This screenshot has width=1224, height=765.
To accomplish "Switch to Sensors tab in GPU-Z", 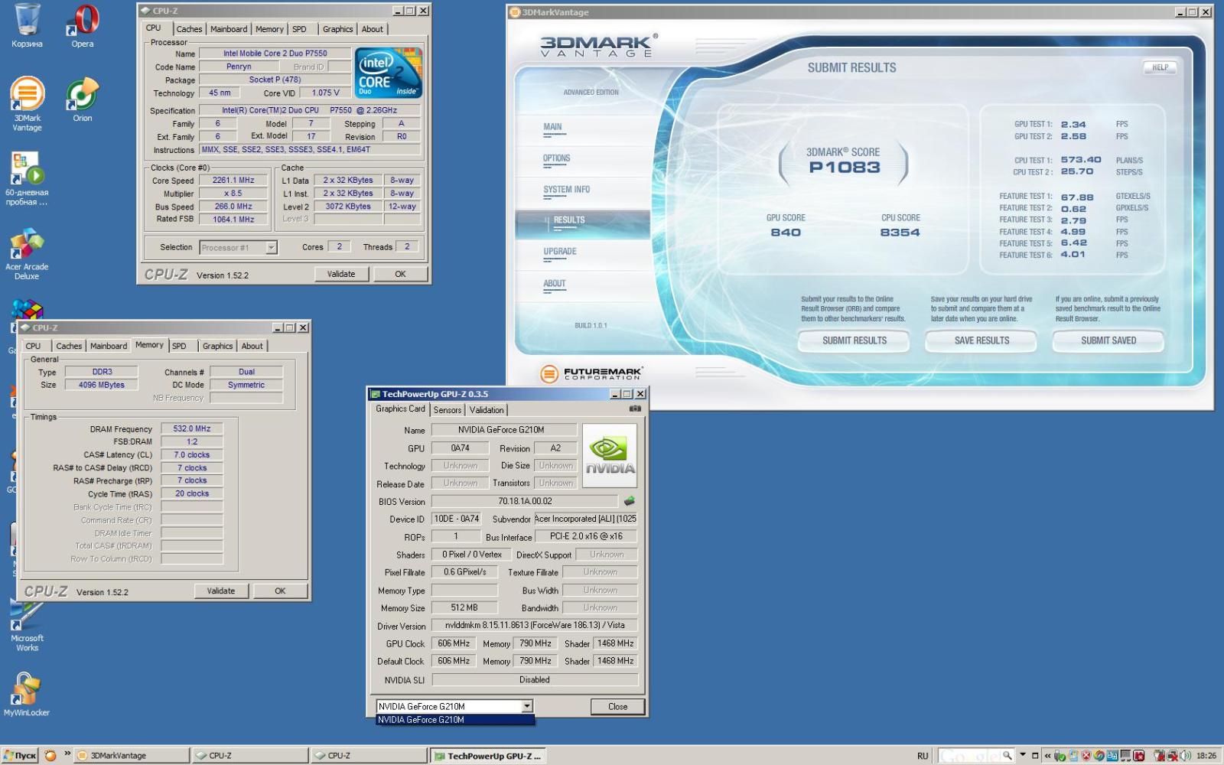I will pos(448,410).
